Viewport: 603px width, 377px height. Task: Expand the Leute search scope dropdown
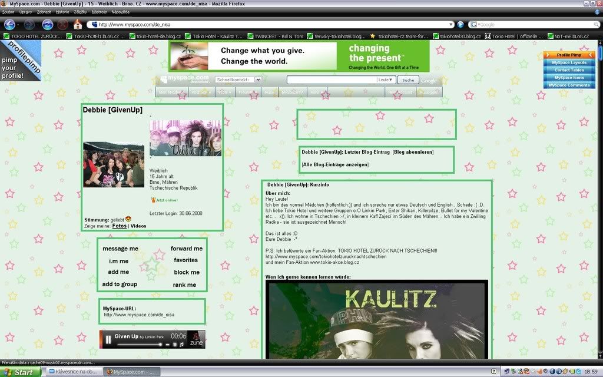point(386,80)
